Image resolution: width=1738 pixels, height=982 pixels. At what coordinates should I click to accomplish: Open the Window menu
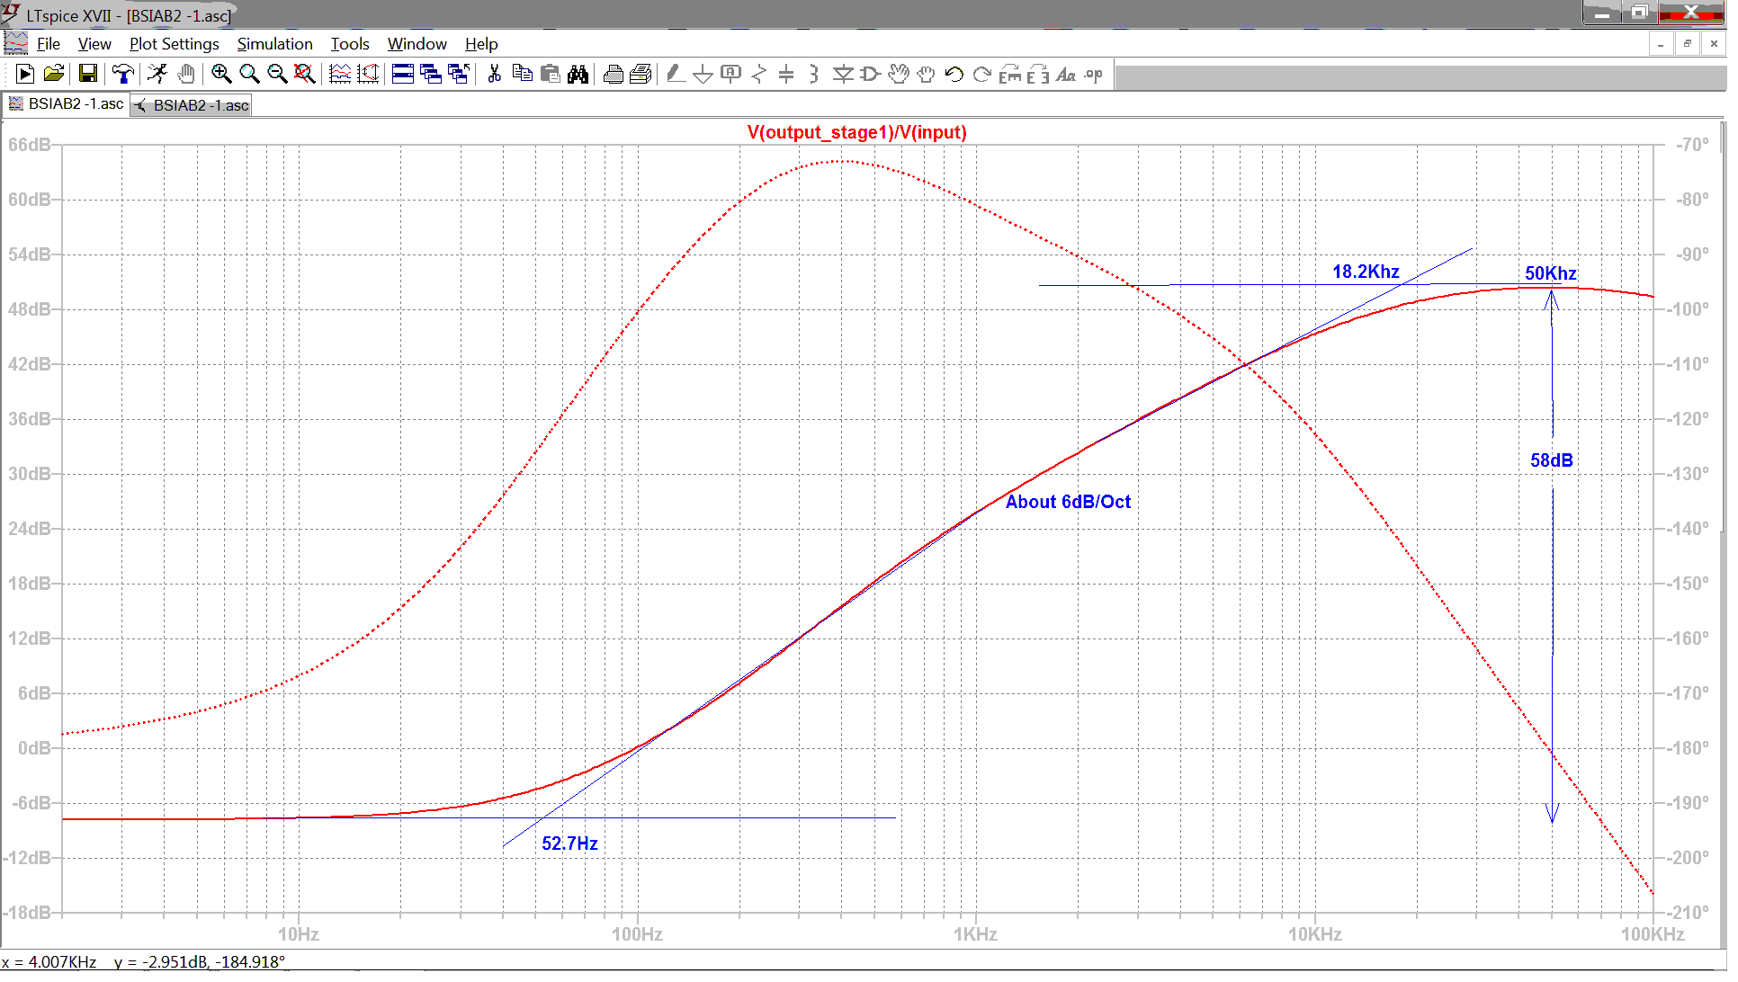coord(417,44)
